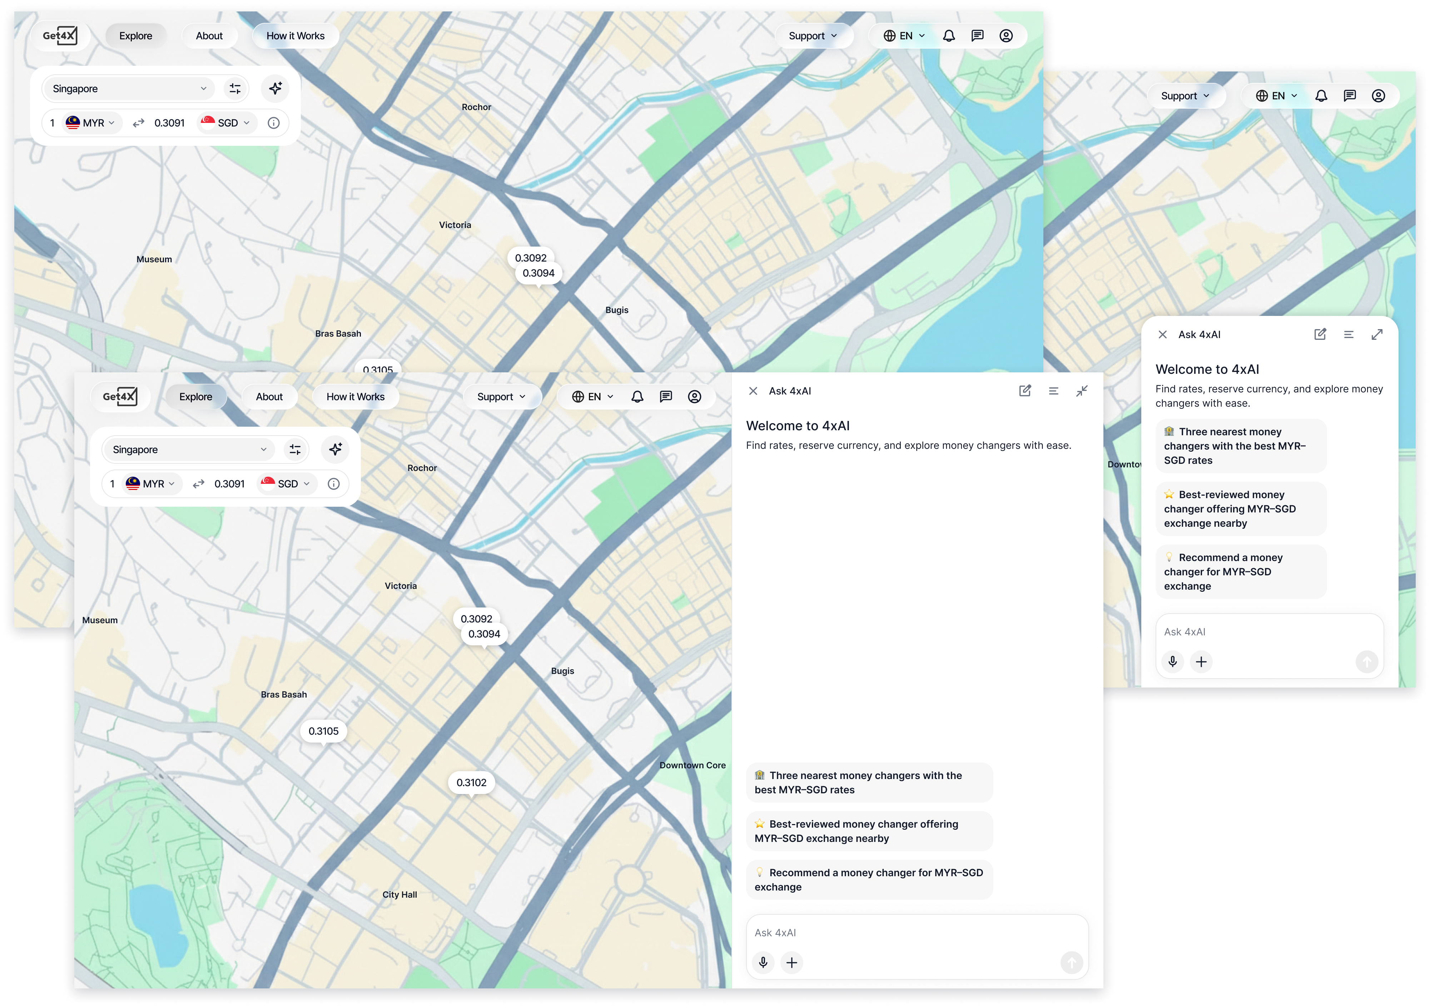
Task: Start a new chat with the compose icon
Action: (1025, 391)
